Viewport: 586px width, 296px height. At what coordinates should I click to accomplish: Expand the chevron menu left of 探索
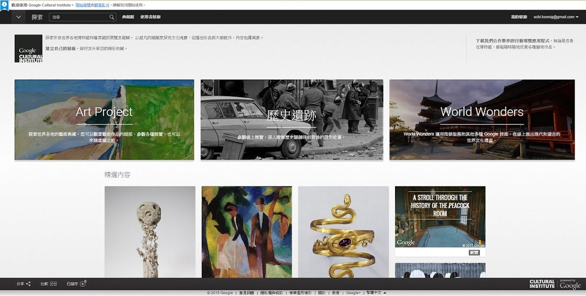(x=18, y=17)
